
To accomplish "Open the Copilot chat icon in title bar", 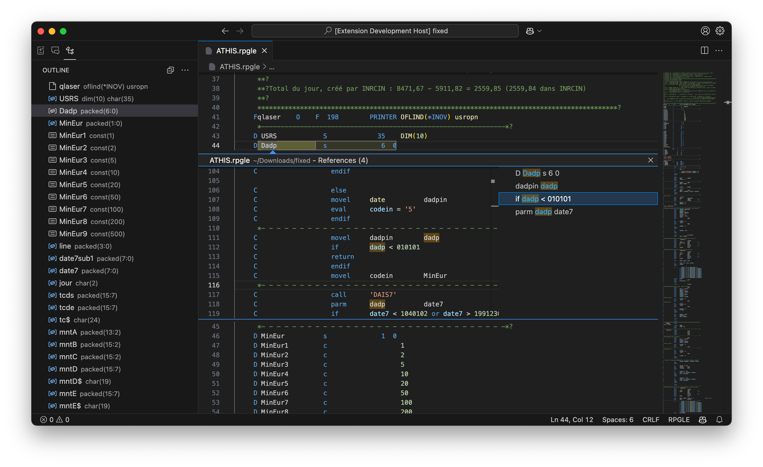I will click(530, 31).
